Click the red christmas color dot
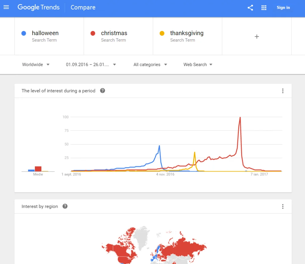 pyautogui.click(x=93, y=33)
